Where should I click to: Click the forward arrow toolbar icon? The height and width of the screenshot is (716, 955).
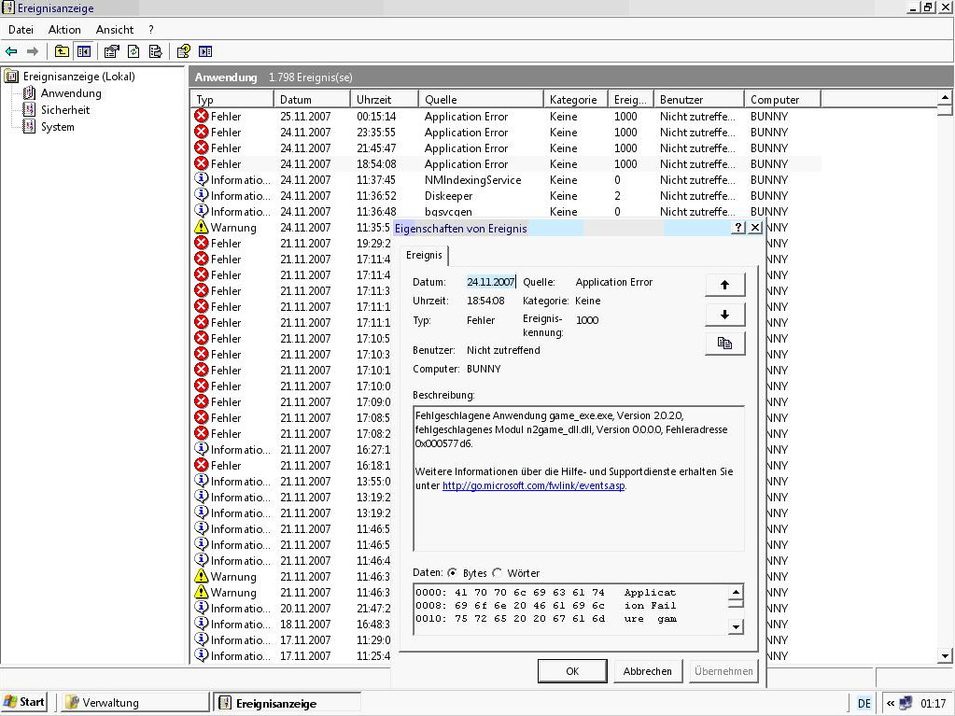[33, 51]
